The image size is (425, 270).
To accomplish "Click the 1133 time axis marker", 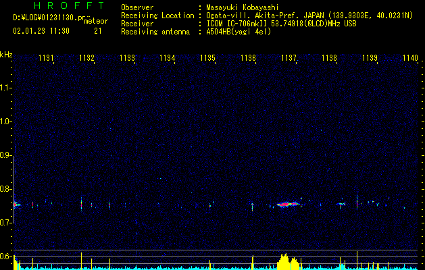I will click(x=127, y=58).
